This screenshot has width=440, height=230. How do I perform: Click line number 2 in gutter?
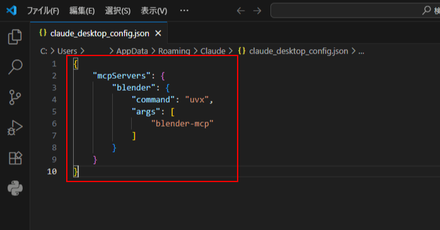(x=54, y=76)
